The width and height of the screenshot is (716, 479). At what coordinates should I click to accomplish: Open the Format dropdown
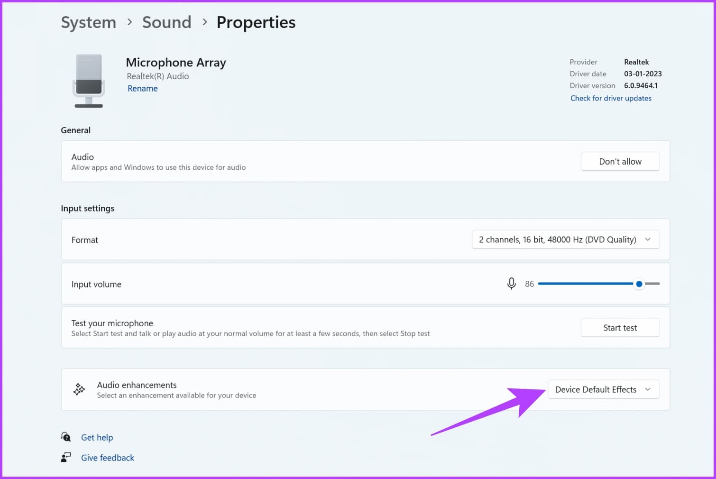[565, 239]
